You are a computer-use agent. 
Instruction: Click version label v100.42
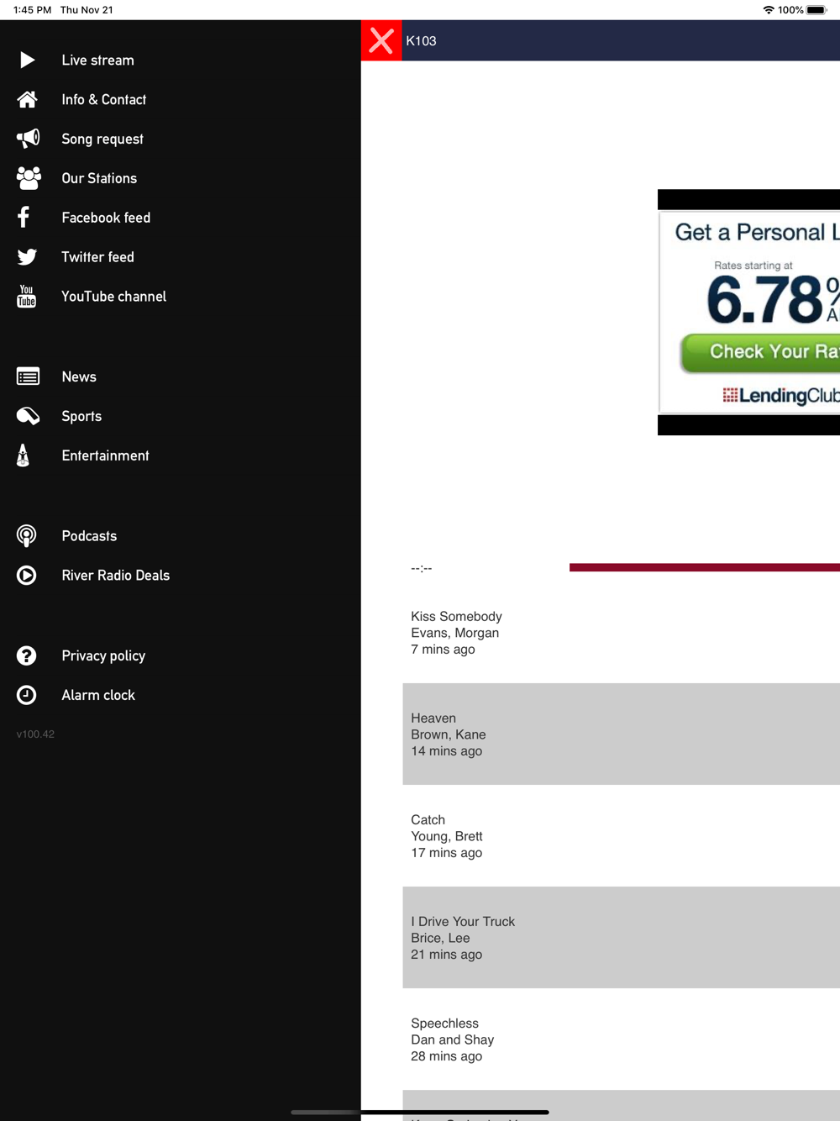coord(35,734)
